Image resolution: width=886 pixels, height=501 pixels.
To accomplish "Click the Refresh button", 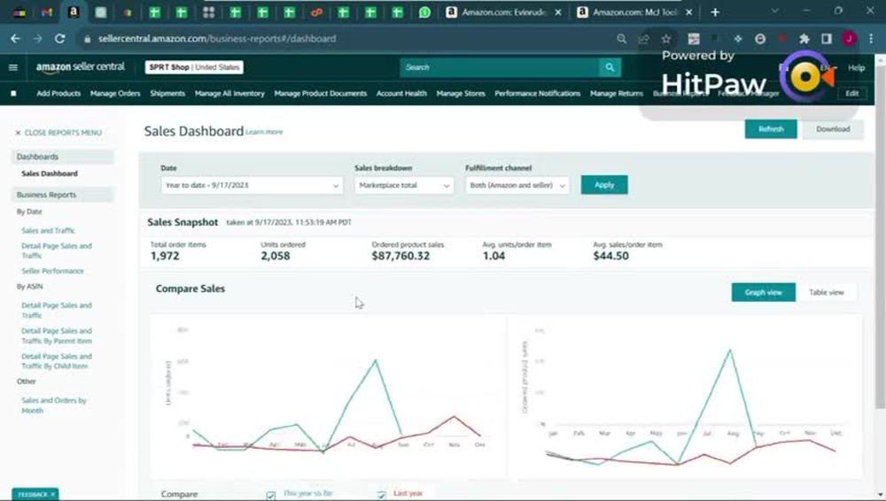I will click(771, 129).
